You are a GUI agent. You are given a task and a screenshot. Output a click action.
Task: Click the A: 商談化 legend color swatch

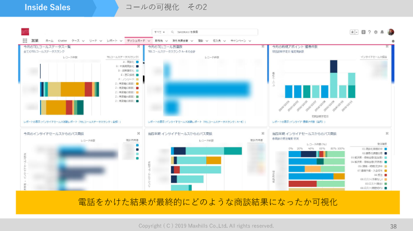(137, 62)
